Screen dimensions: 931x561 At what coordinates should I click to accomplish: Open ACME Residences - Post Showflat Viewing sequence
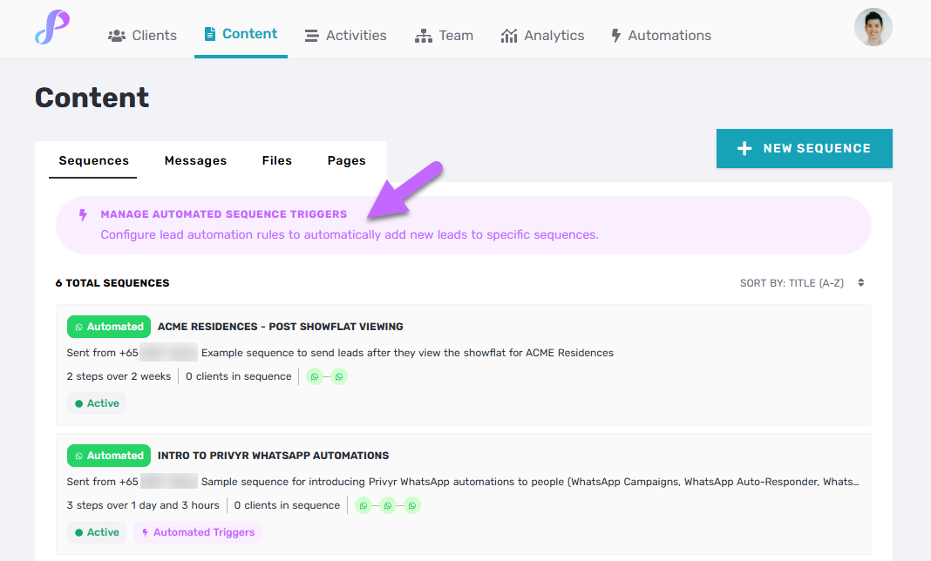[280, 327]
